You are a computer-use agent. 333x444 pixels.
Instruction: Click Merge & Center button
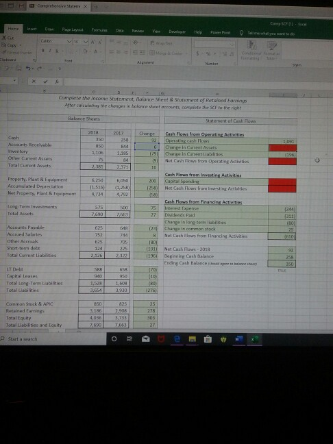[166, 53]
